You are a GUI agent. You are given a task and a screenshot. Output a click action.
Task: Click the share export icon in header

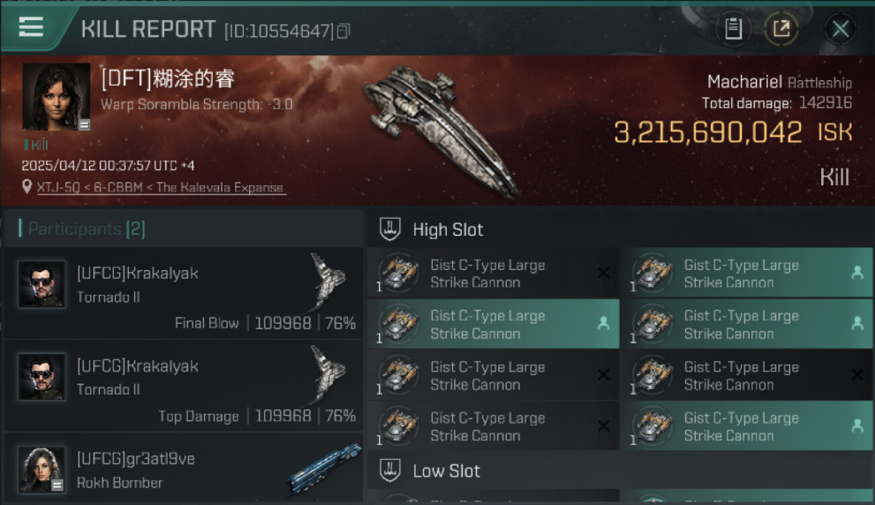[x=781, y=29]
